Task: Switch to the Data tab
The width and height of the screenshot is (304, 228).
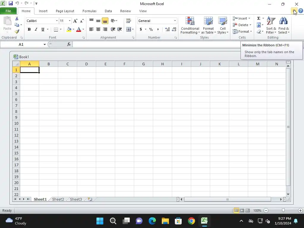Action: point(108,11)
